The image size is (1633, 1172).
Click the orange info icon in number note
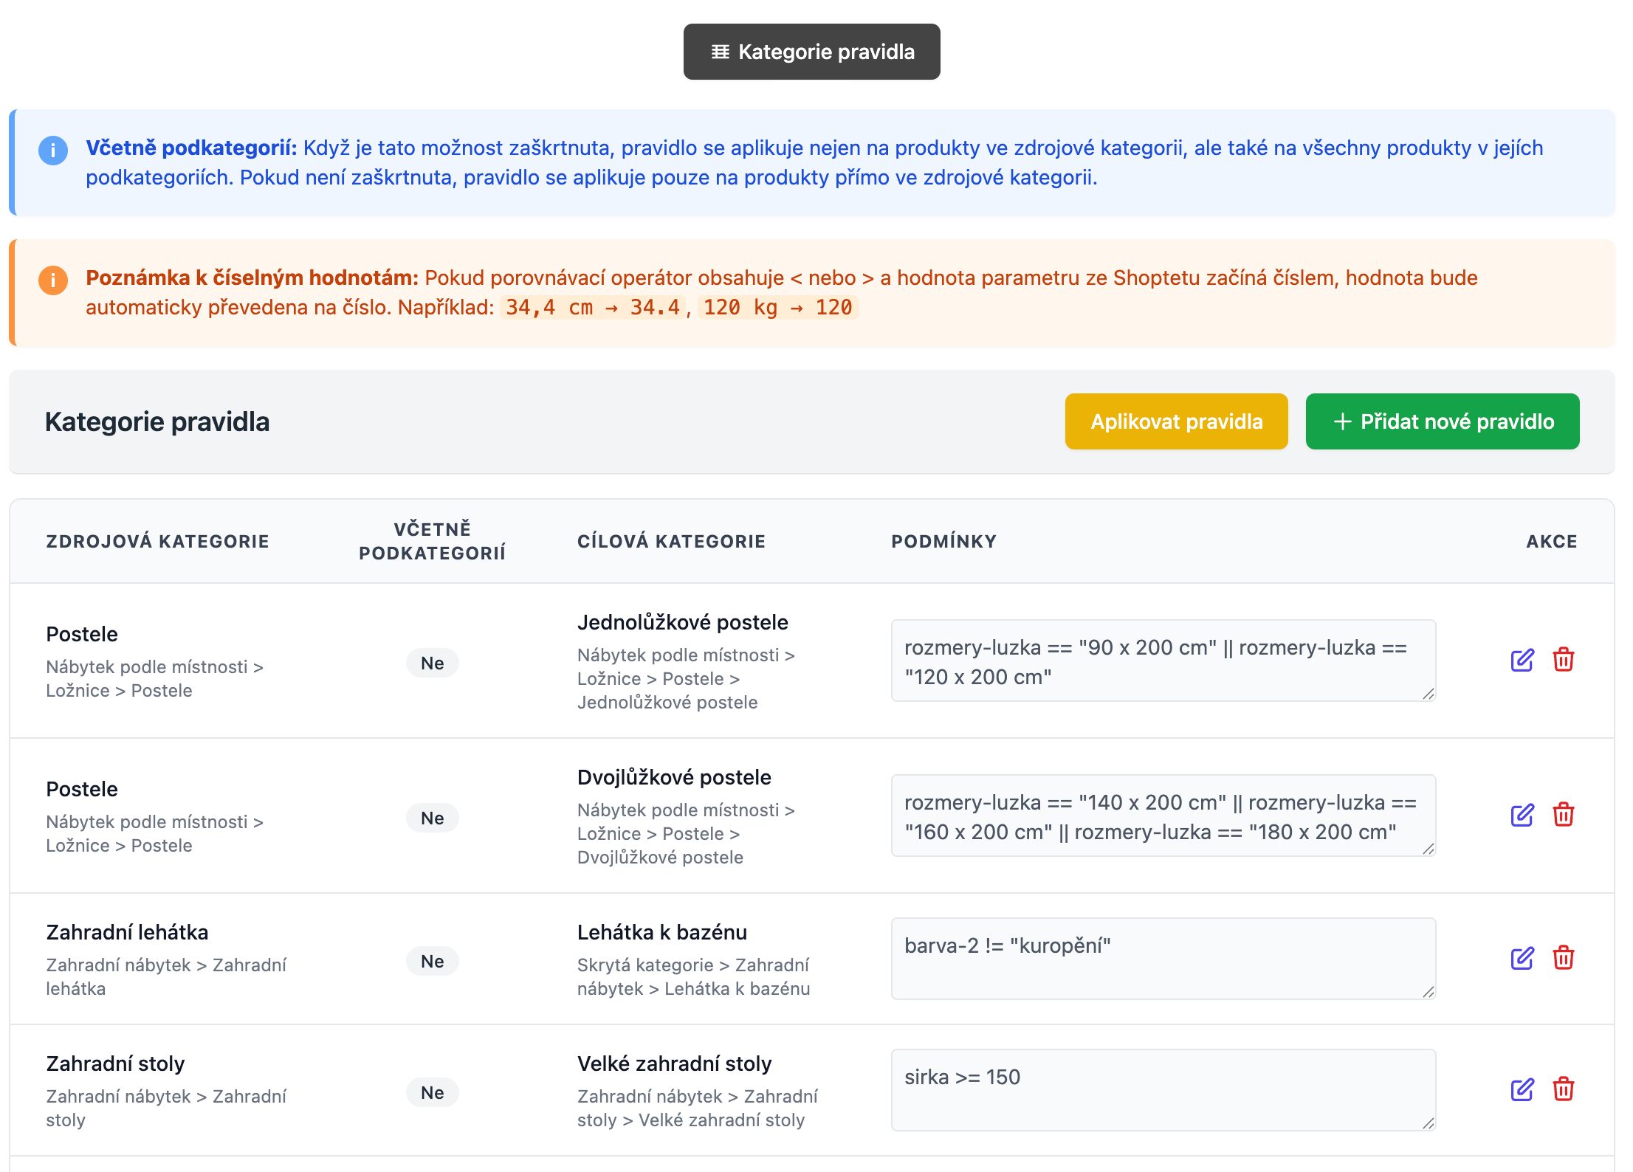(53, 280)
